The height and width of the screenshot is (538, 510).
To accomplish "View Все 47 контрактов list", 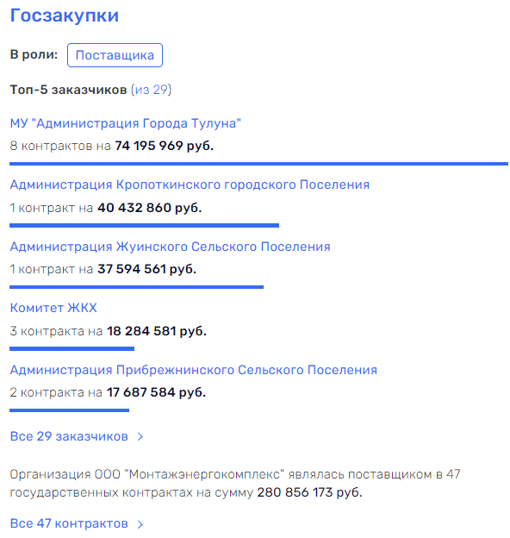I will pyautogui.click(x=69, y=523).
